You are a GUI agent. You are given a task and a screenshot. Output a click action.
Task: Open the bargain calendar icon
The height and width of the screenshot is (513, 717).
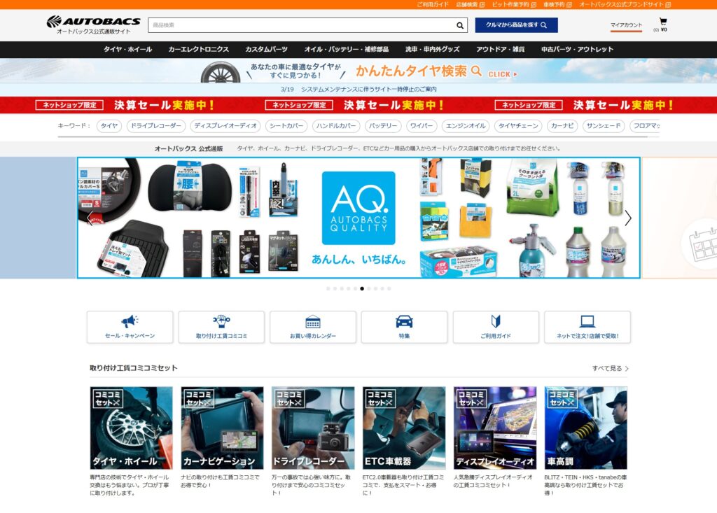point(313,322)
